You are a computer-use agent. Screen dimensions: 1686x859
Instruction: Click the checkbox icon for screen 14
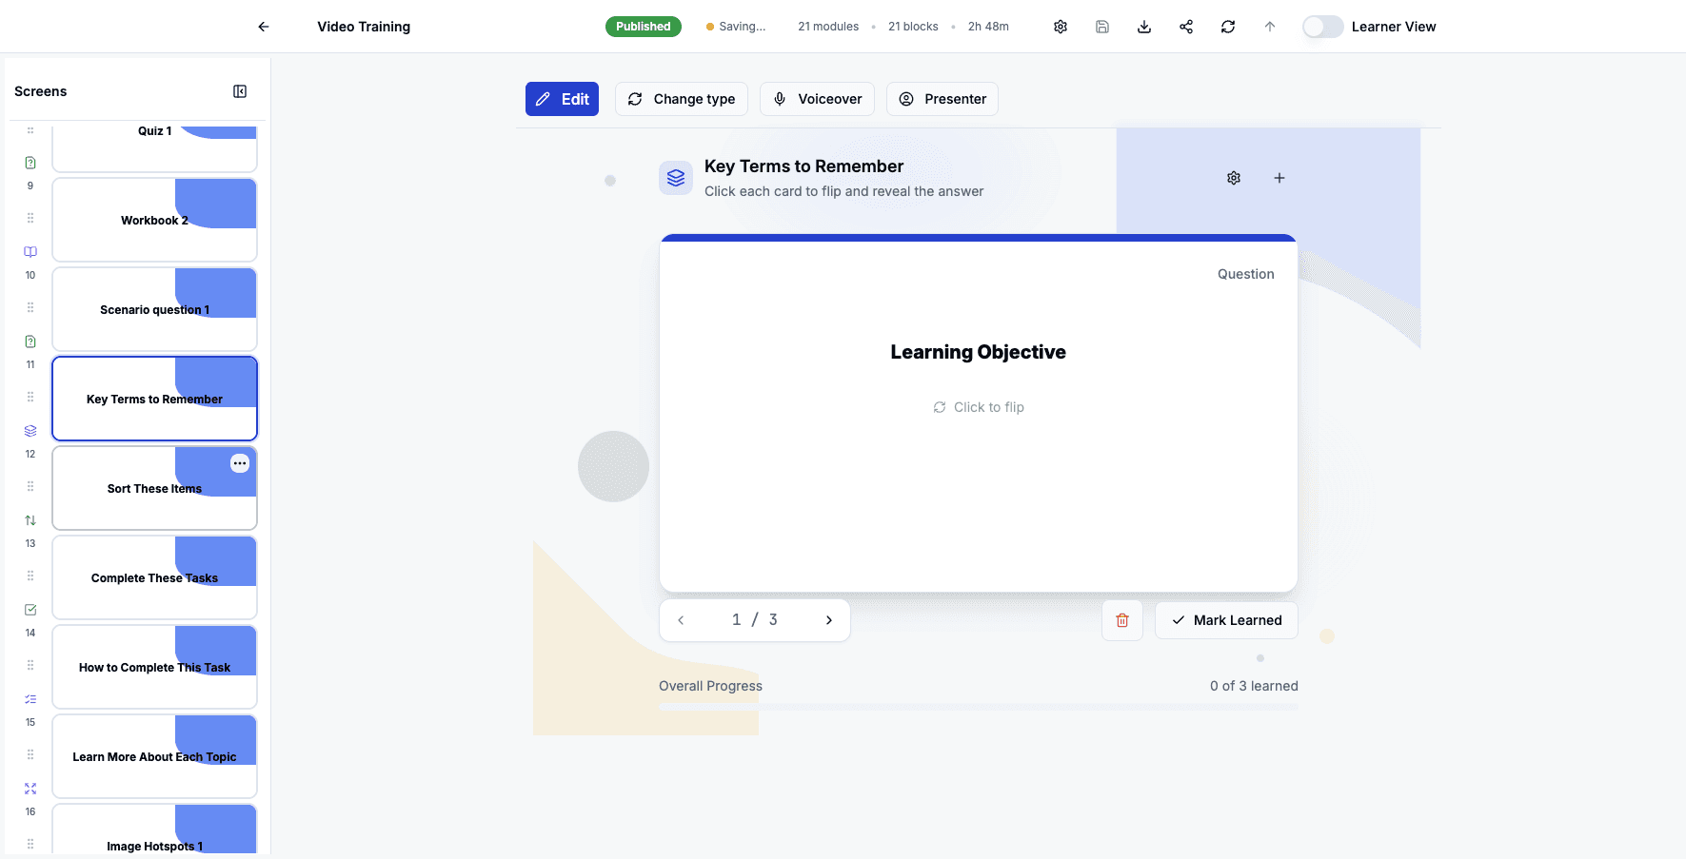click(x=30, y=610)
